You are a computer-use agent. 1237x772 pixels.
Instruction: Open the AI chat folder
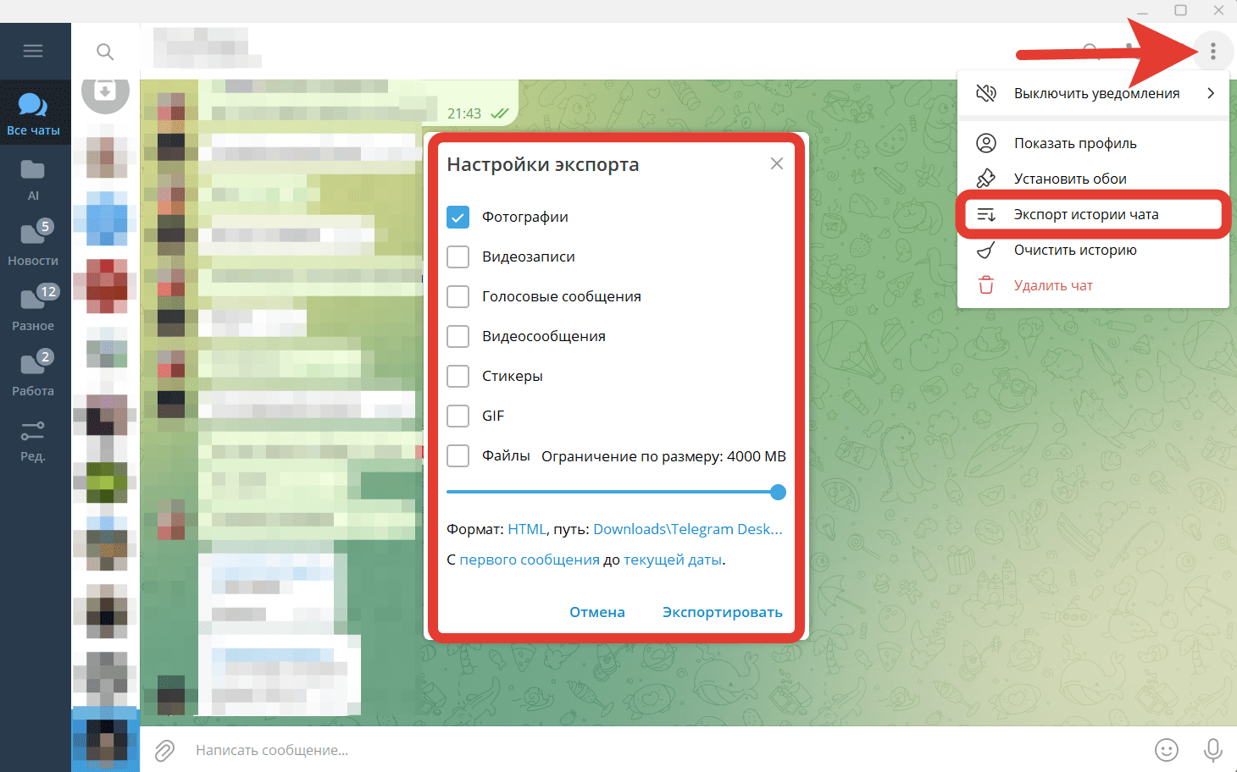pyautogui.click(x=33, y=179)
